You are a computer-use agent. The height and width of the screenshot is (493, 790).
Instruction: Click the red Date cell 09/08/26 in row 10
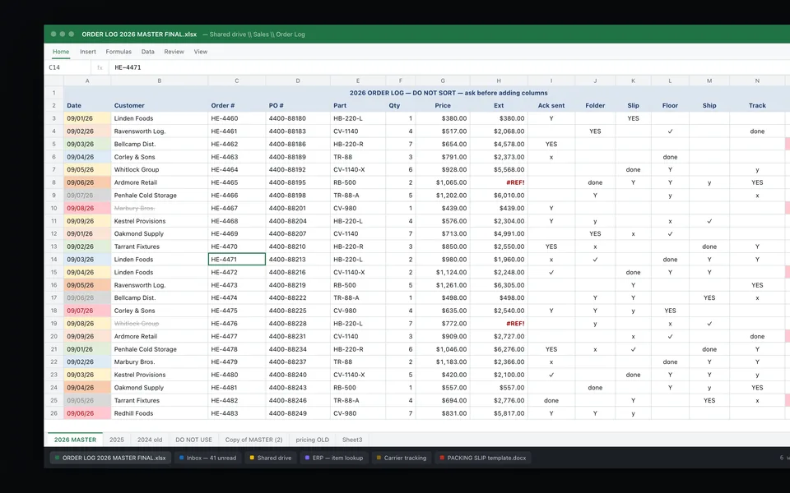click(x=87, y=208)
